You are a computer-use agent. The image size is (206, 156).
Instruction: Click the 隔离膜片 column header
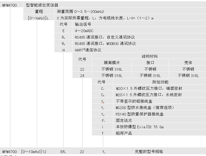(112, 62)
